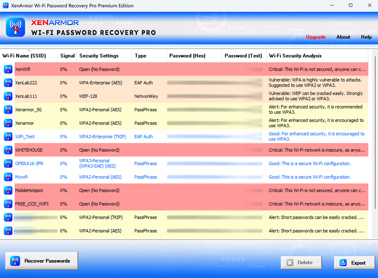
Task: Sort by the Signal column header
Action: 67,56
